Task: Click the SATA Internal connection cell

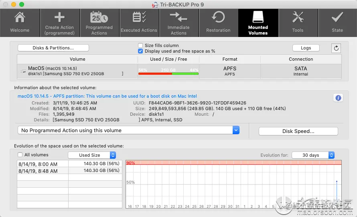Action: [x=301, y=71]
